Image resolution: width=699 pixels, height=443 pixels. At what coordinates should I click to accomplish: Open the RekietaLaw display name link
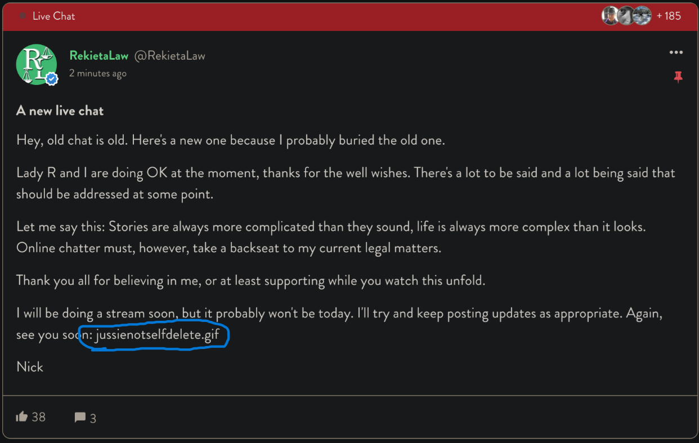pos(99,56)
